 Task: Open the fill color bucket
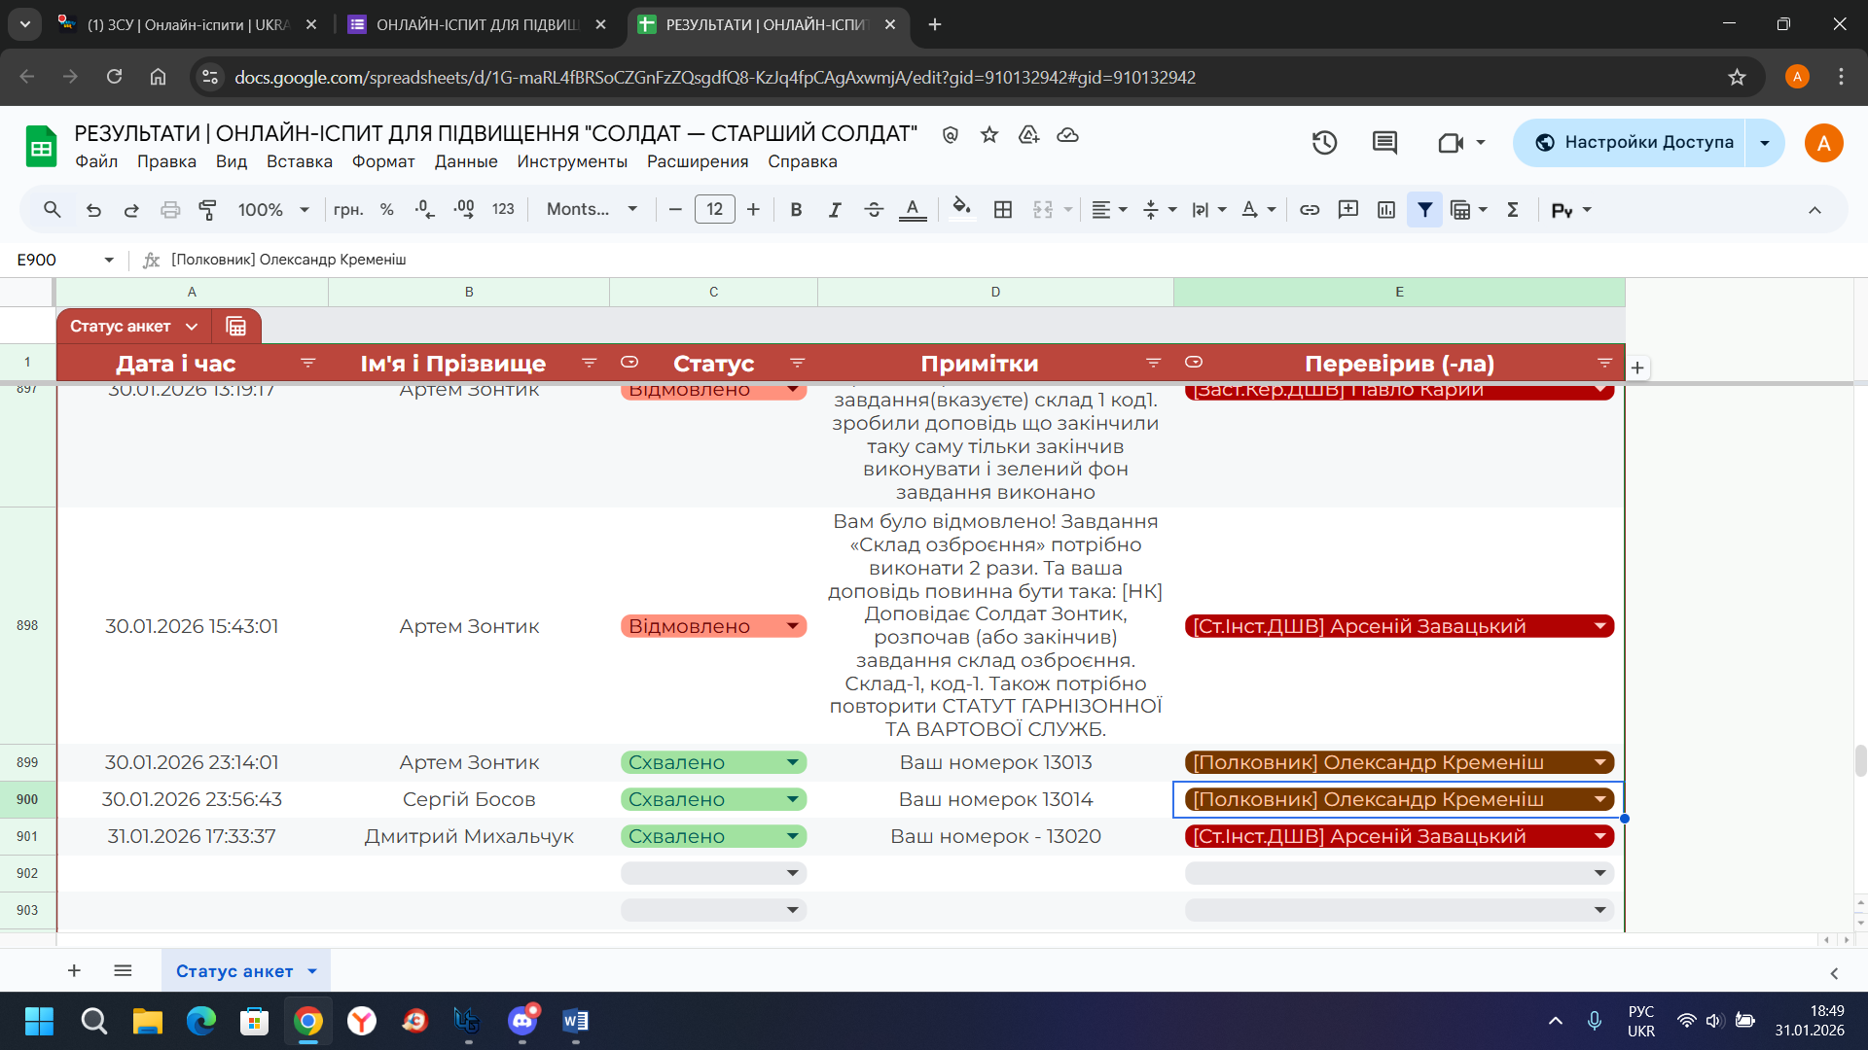961,209
